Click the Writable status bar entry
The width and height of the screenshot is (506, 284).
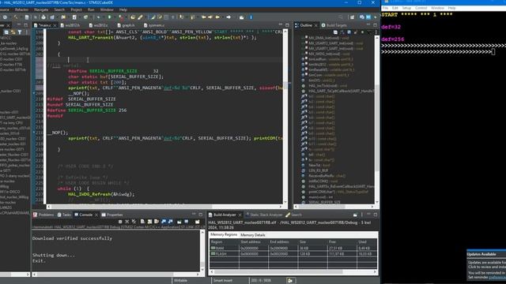click(180, 281)
